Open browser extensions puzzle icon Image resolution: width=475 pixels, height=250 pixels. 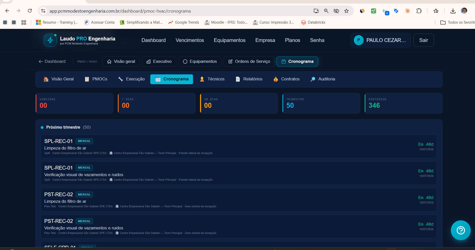419,11
